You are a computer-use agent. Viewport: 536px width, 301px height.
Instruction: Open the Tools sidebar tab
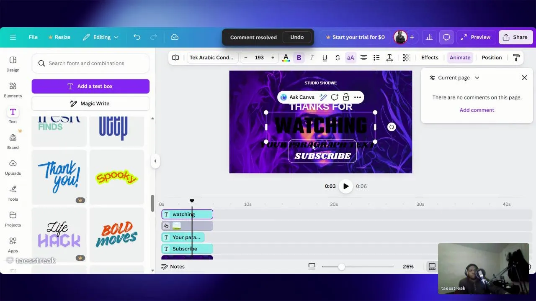(13, 194)
